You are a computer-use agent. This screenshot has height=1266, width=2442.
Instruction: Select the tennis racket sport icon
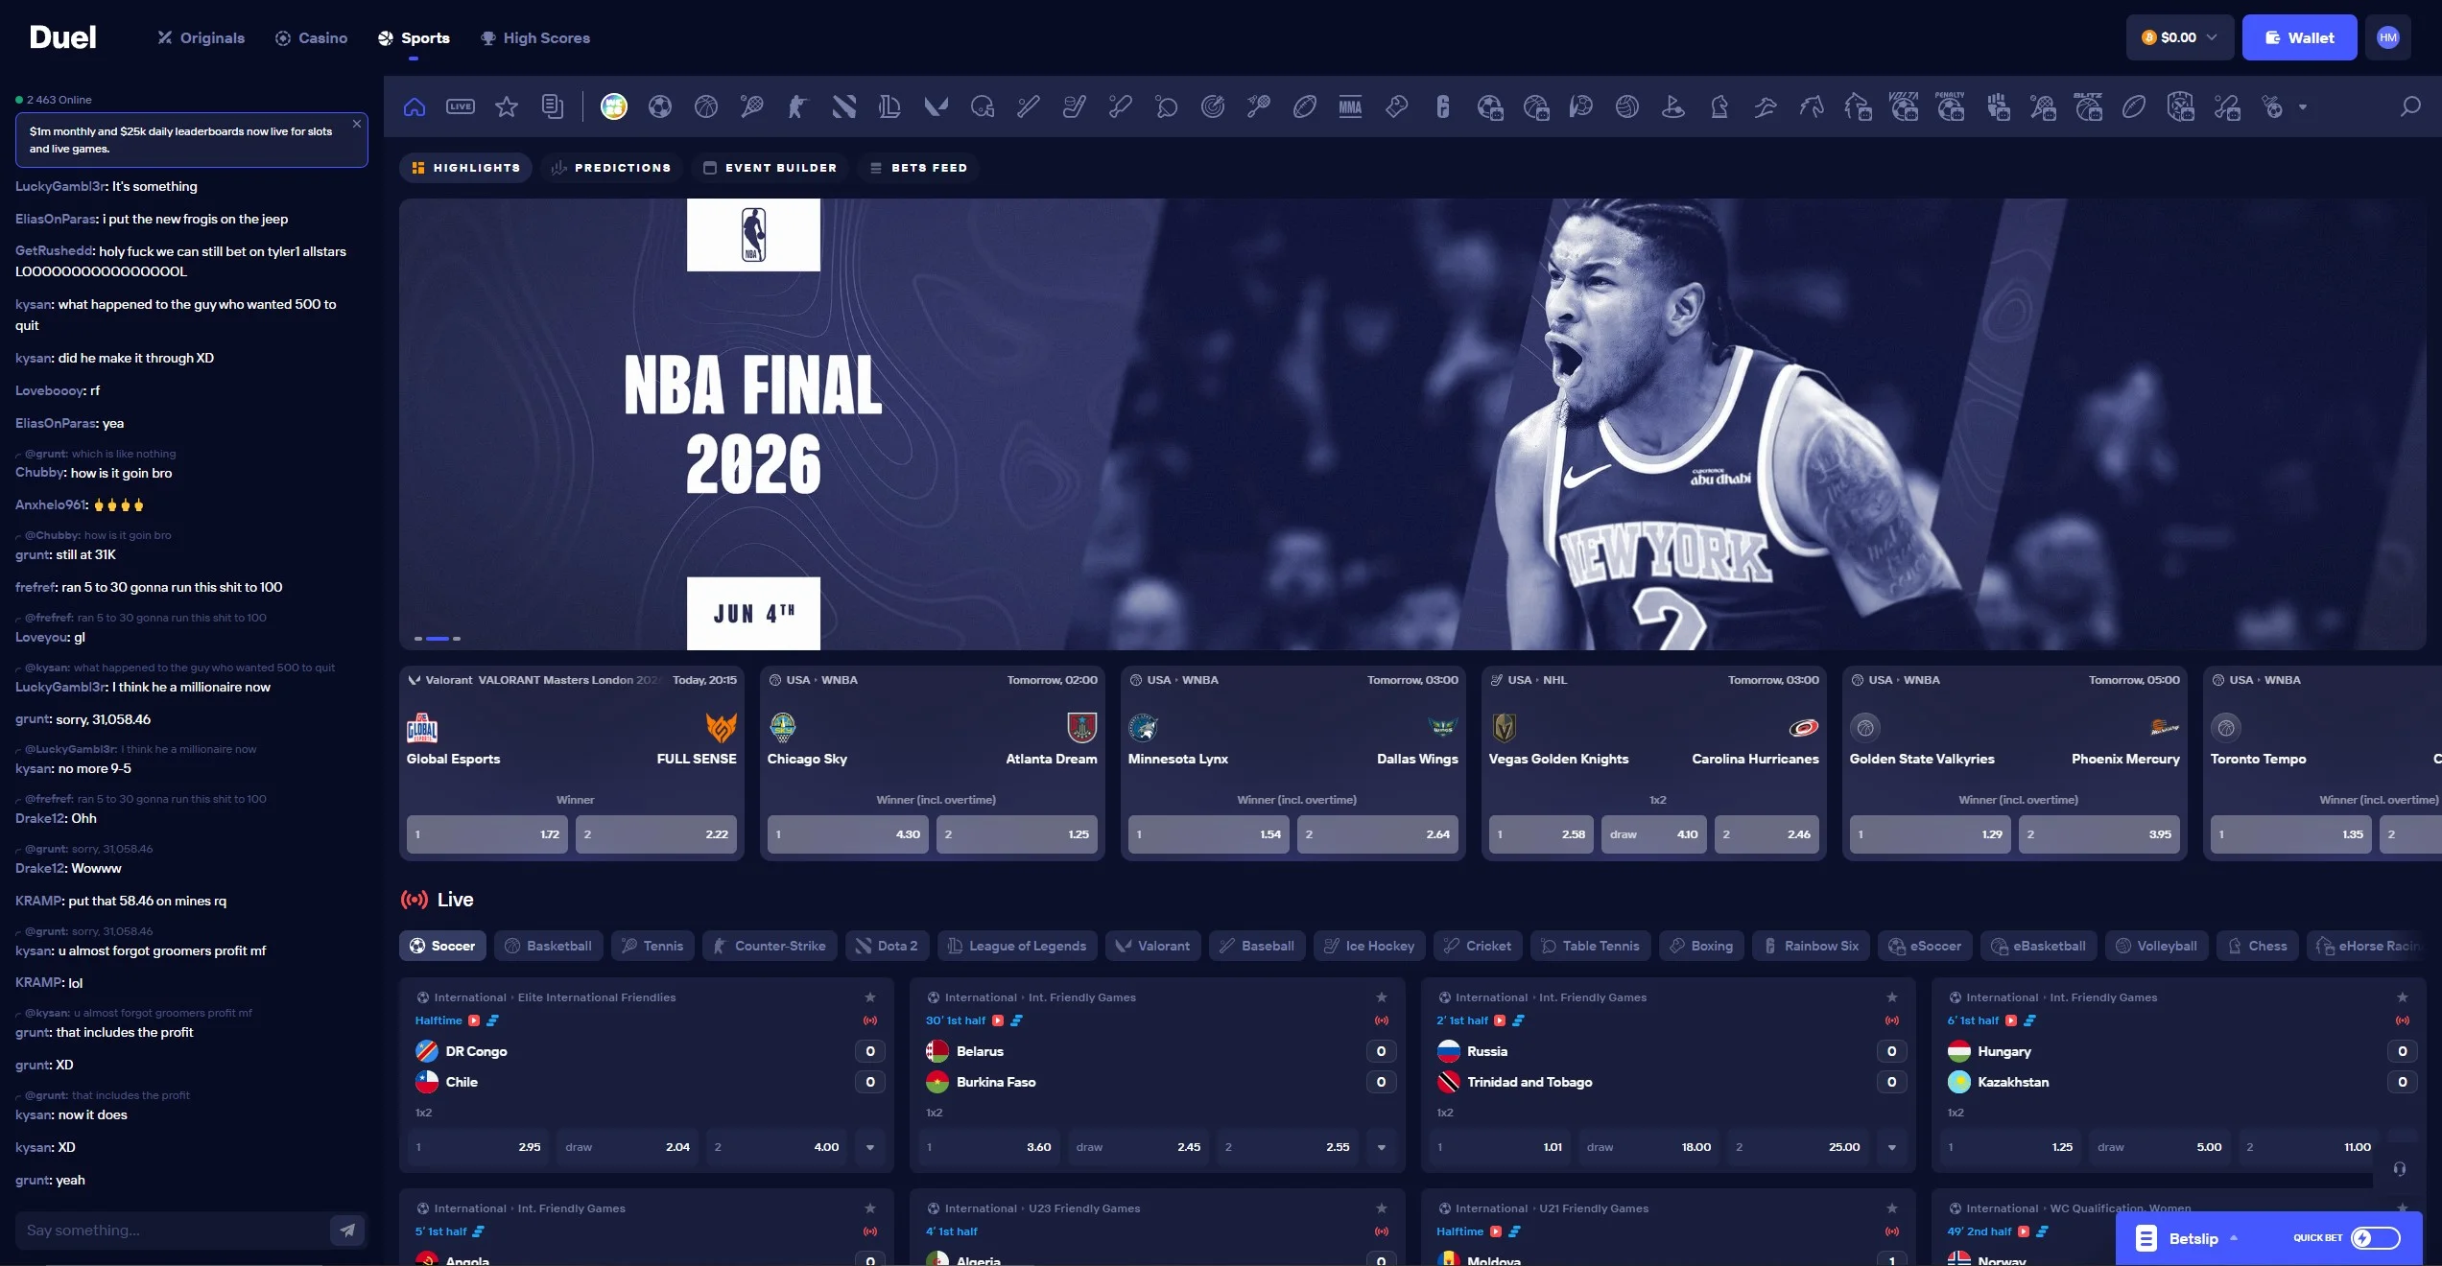(x=752, y=106)
